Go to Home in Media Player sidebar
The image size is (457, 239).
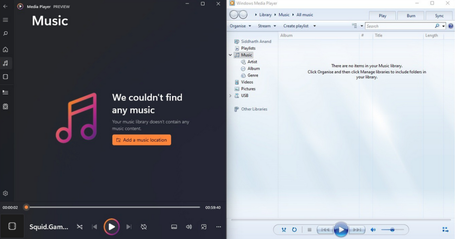5,49
